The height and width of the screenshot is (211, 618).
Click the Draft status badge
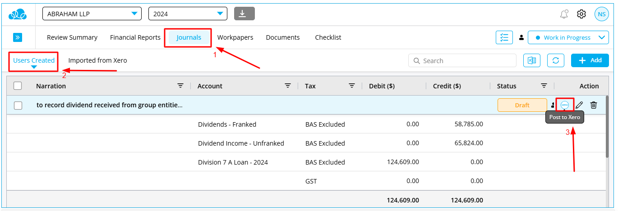[522, 105]
